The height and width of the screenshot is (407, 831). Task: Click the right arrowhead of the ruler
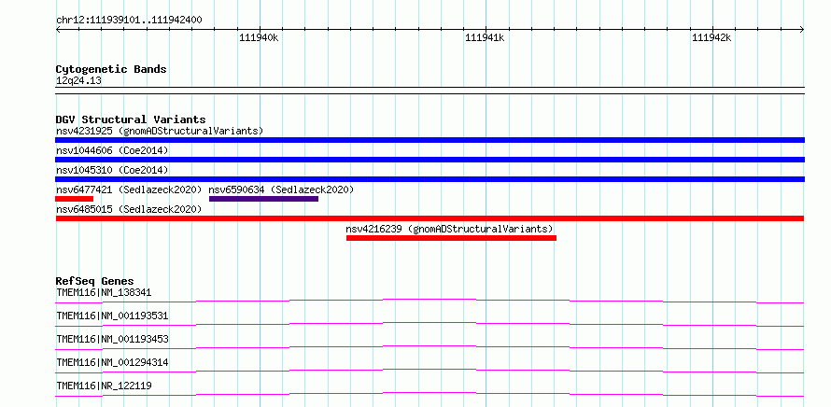(x=802, y=30)
